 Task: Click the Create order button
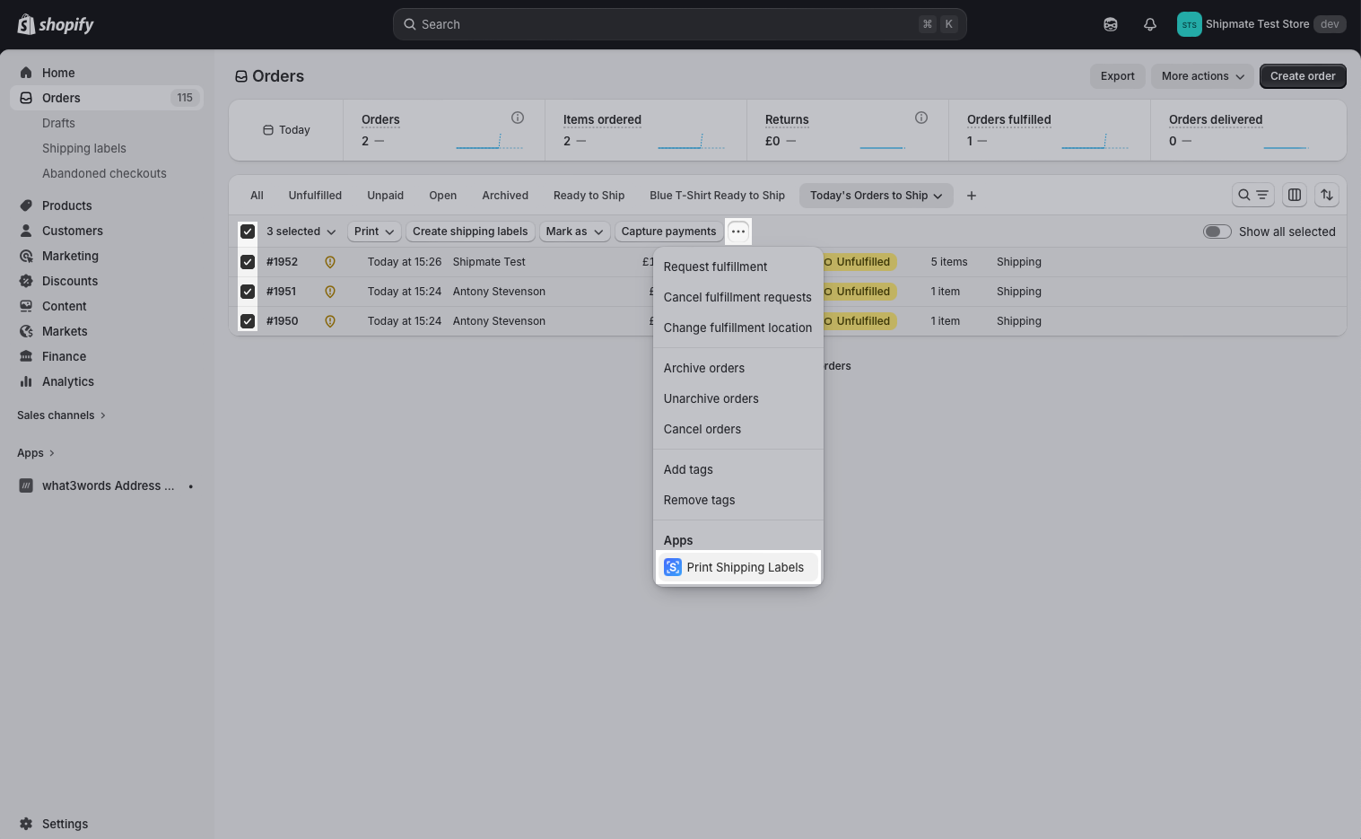tap(1302, 76)
